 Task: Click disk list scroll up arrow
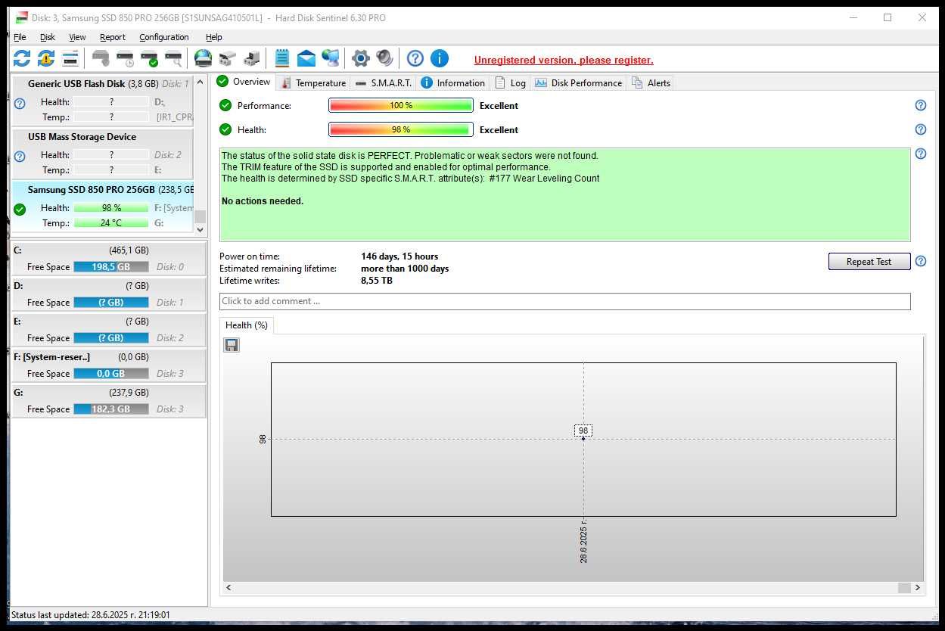[201, 82]
